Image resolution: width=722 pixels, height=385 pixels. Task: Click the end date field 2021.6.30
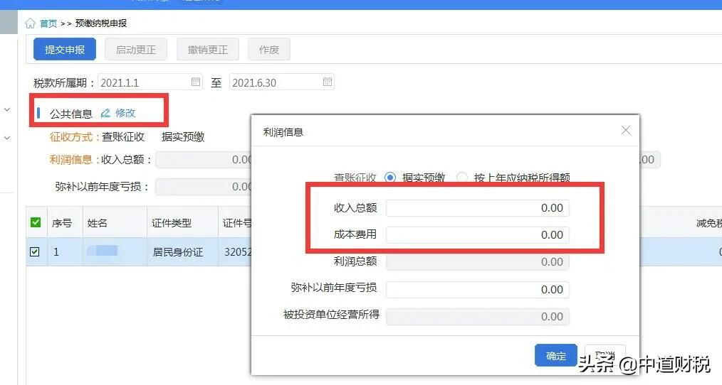coord(282,82)
